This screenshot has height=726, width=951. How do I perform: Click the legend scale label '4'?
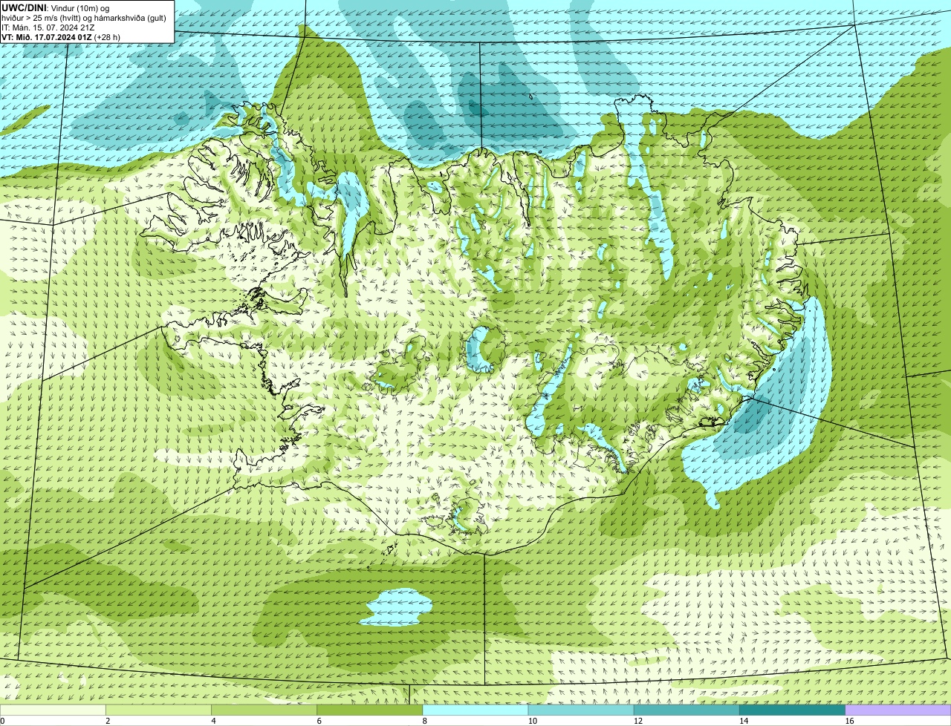[213, 721]
